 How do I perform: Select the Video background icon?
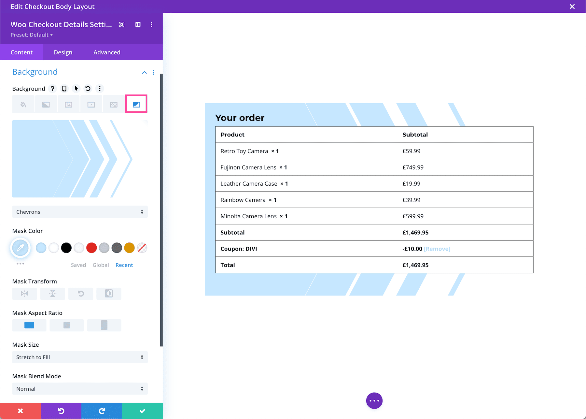coord(91,104)
